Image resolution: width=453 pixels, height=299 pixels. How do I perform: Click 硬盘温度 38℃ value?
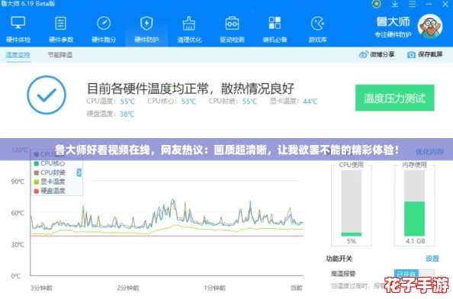127,114
